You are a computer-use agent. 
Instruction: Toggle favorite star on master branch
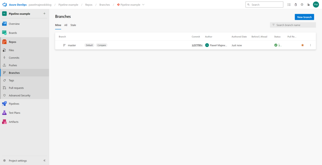pos(303,45)
